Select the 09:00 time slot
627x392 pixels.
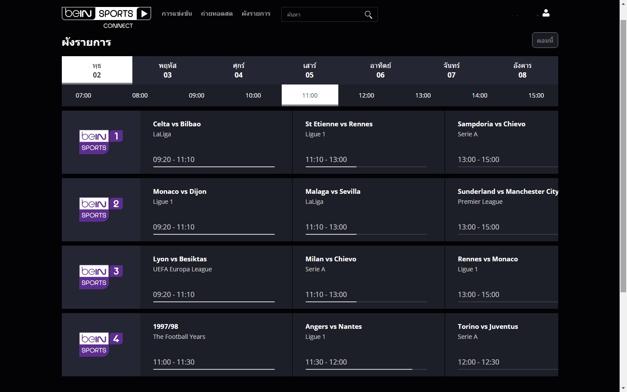[x=197, y=95]
